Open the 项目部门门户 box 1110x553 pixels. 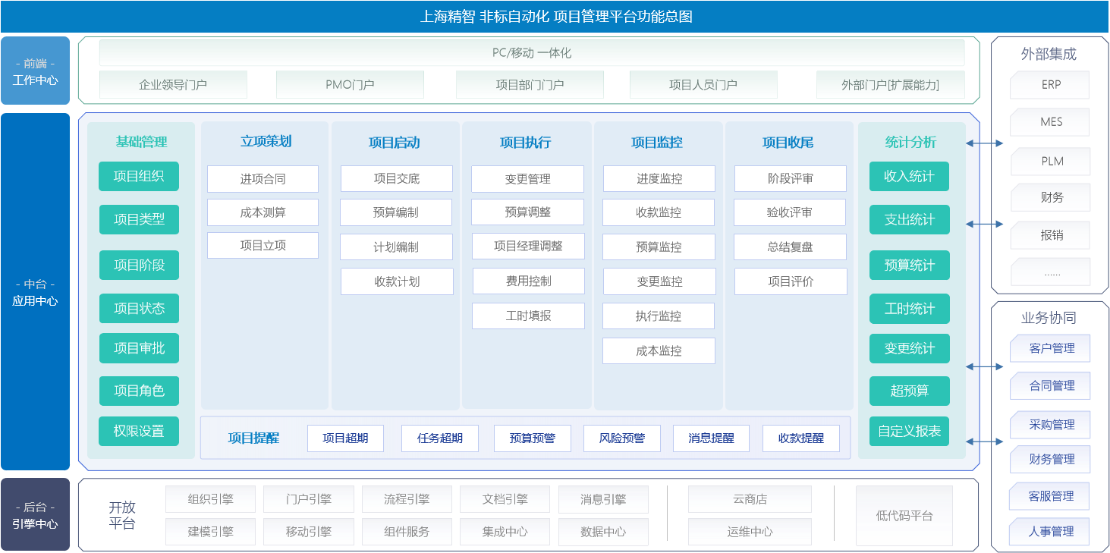click(x=530, y=85)
